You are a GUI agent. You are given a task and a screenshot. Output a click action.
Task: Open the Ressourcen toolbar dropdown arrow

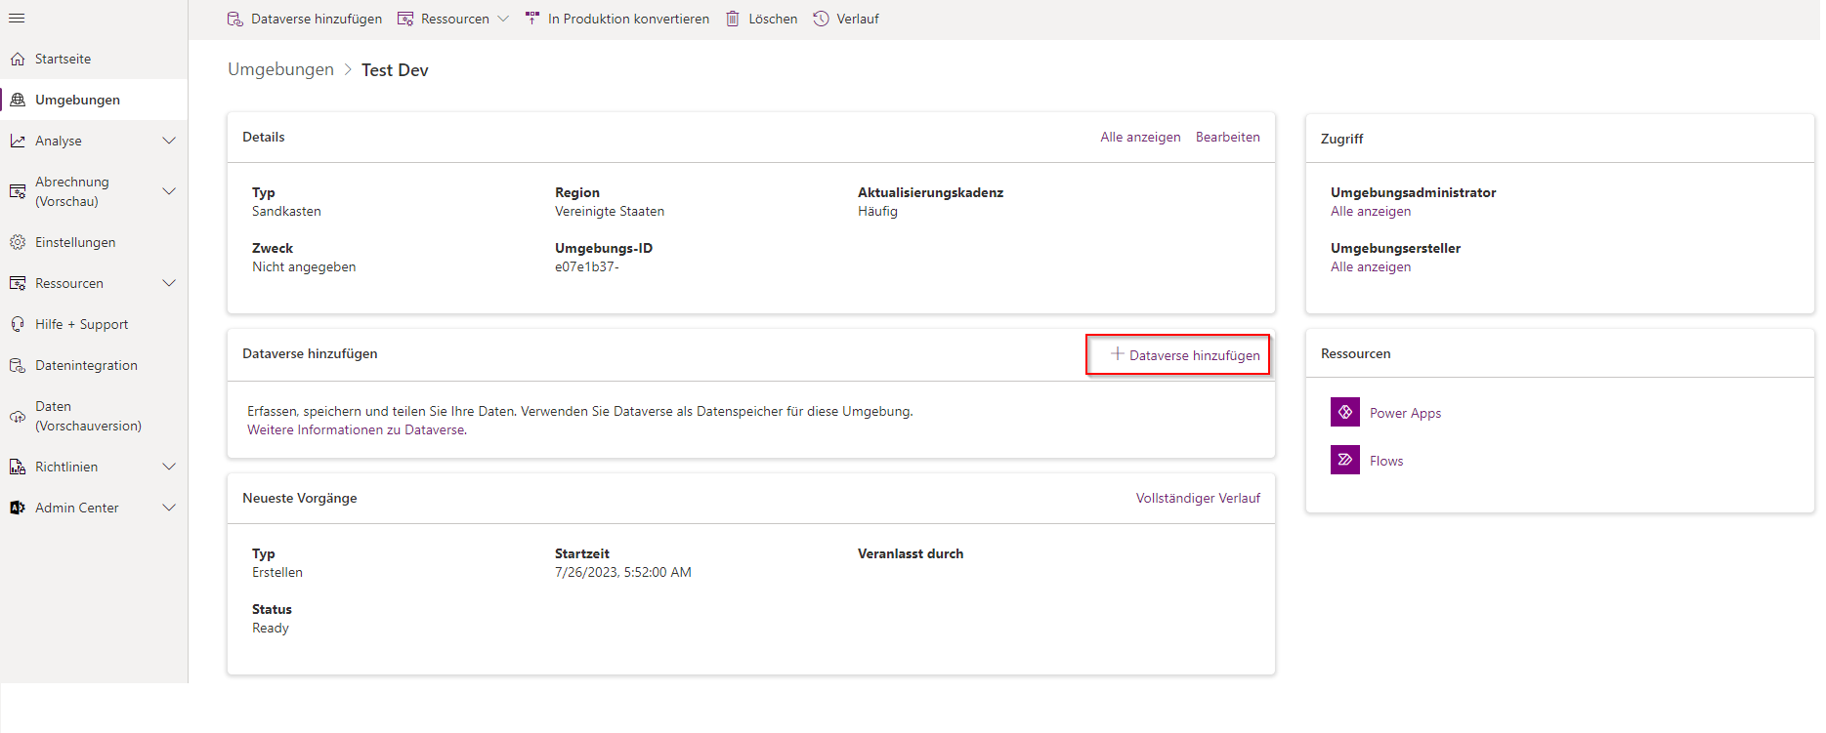point(503,19)
